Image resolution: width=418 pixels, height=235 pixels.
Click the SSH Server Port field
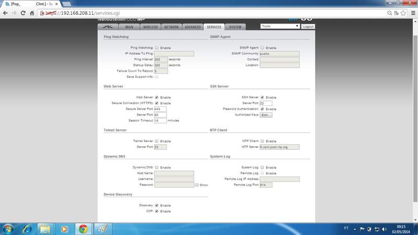point(266,103)
